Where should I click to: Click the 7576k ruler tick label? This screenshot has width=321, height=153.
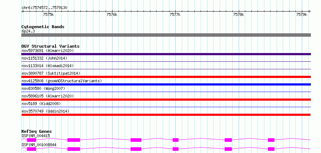(112, 14)
